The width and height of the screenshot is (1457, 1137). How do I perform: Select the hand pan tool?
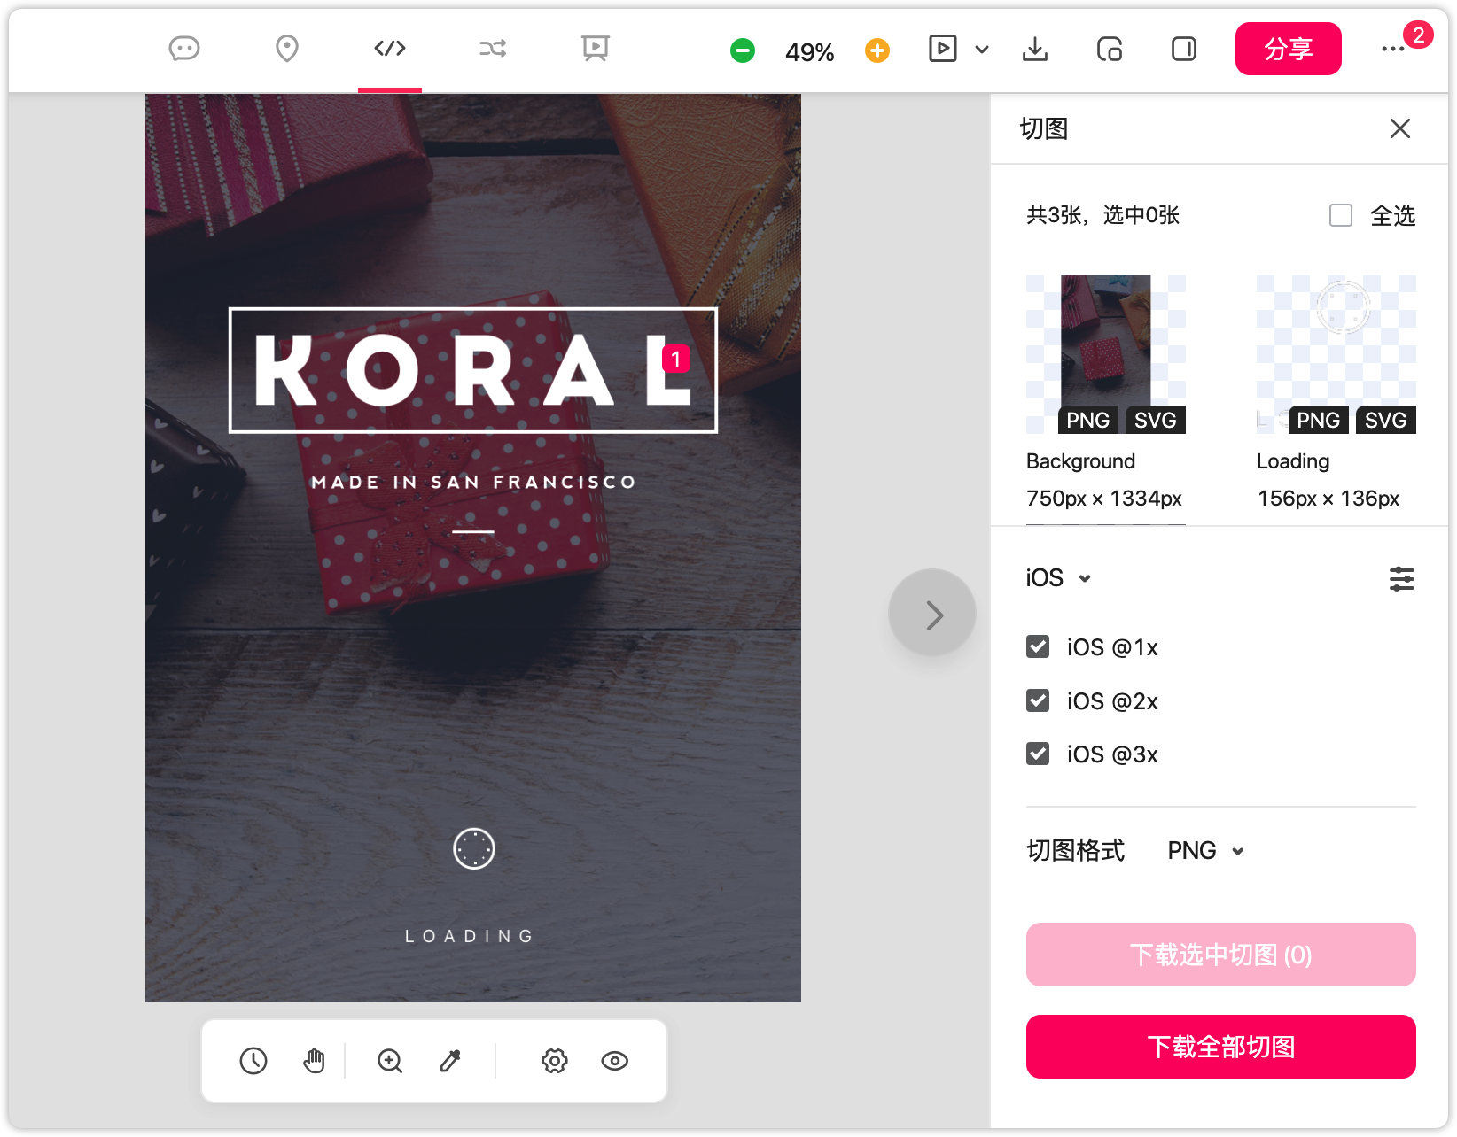(314, 1061)
